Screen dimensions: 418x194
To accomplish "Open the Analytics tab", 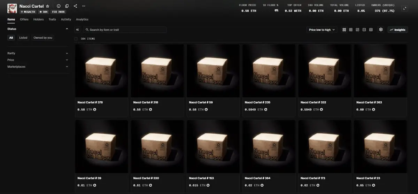I will (x=82, y=20).
